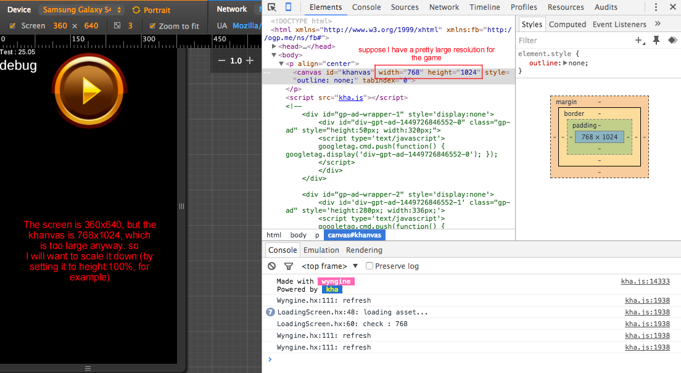Open the top frame selector dropdown
The width and height of the screenshot is (681, 373).
coord(329,266)
